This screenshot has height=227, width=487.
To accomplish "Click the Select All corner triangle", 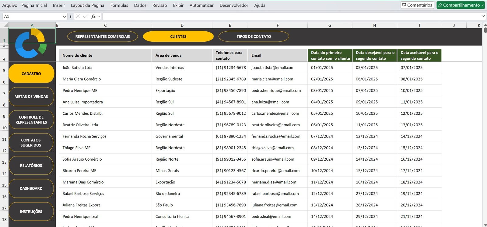I will (x=4, y=25).
